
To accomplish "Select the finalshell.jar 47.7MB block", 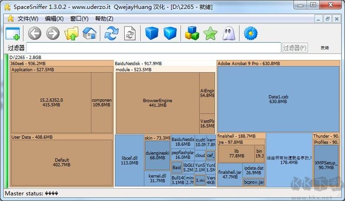I will tap(230, 174).
